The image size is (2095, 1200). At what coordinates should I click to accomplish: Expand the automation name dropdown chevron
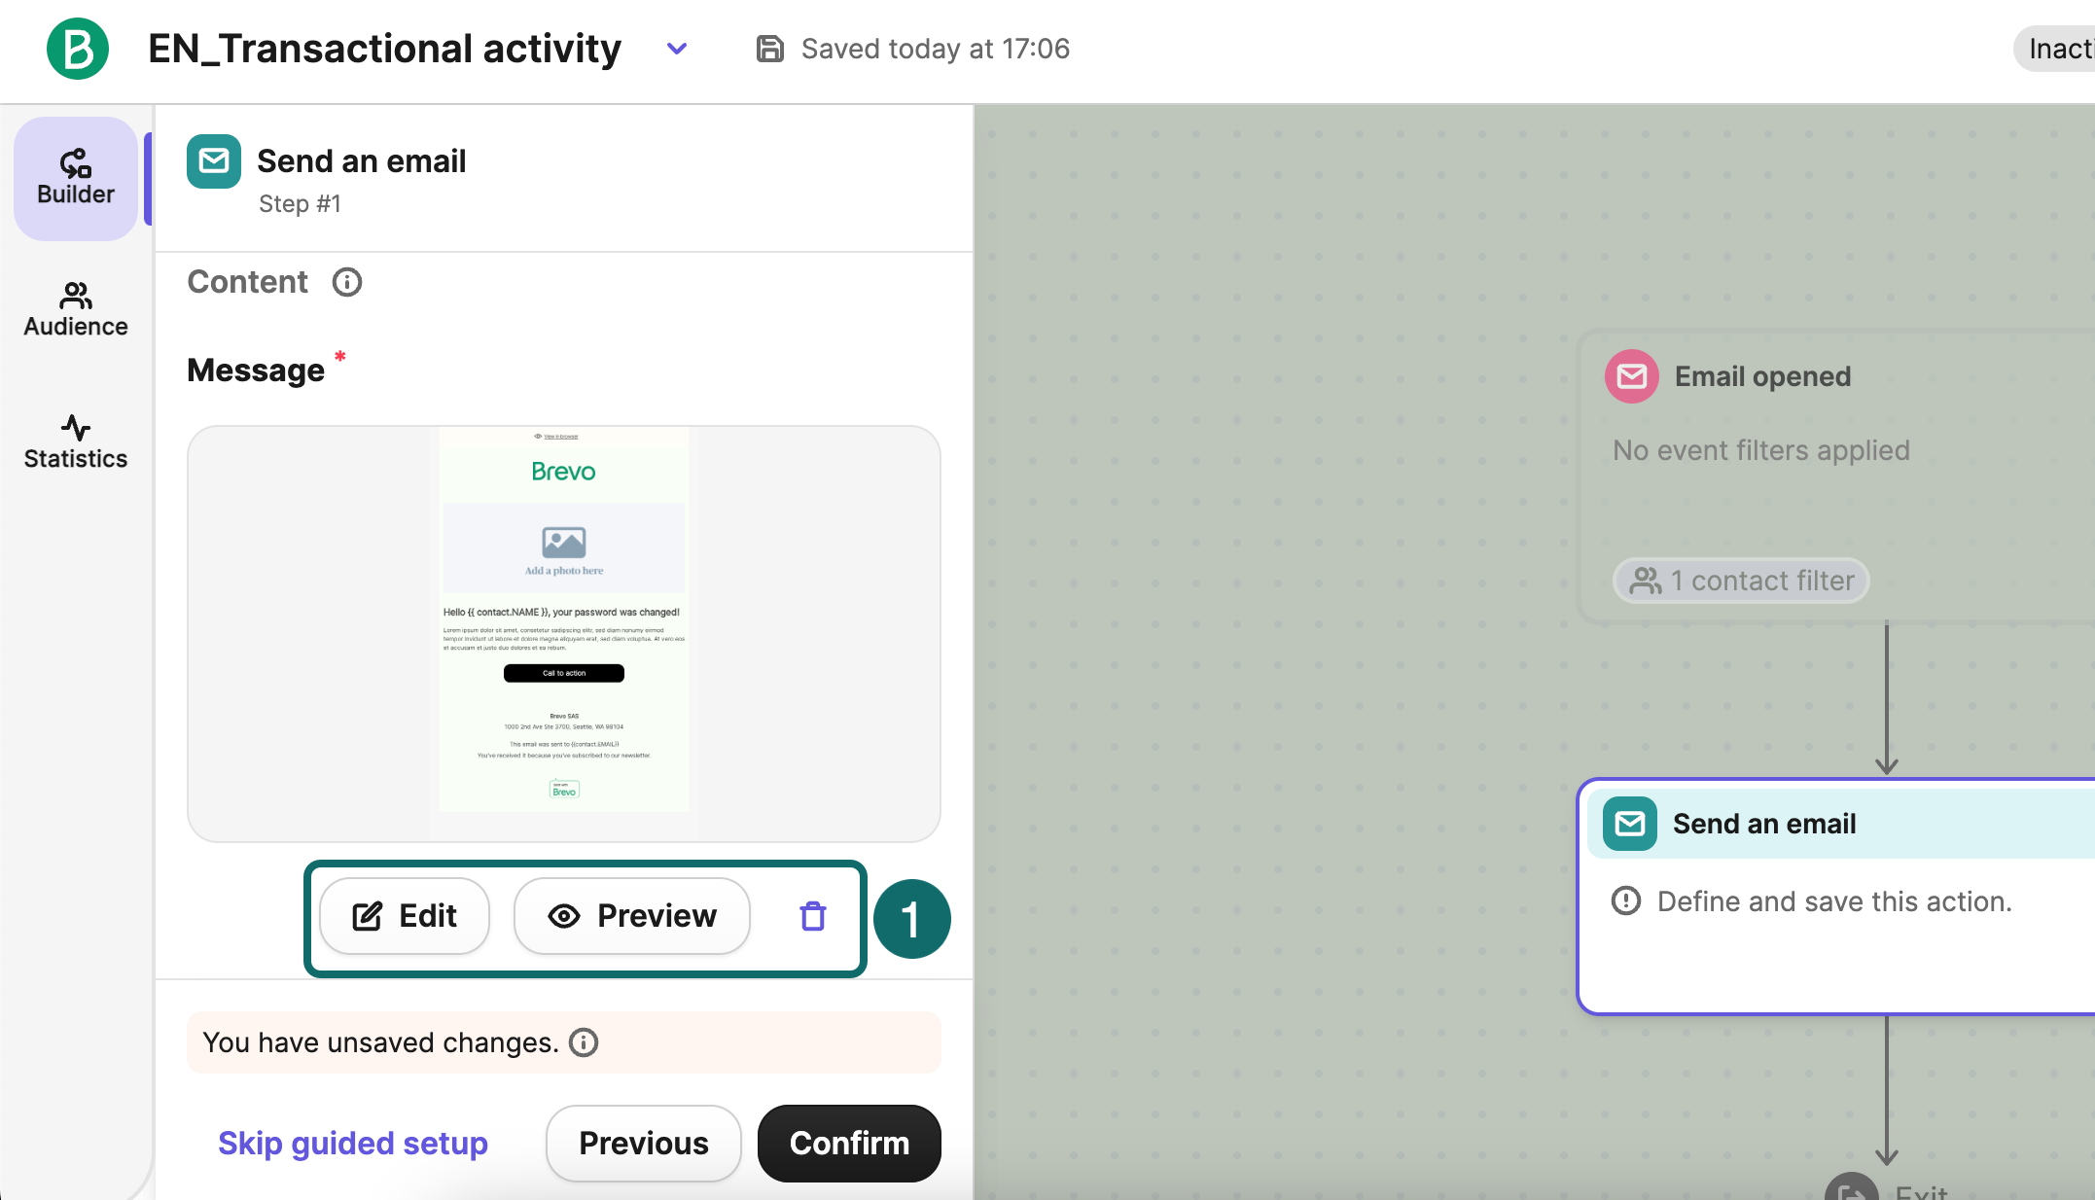pyautogui.click(x=677, y=49)
